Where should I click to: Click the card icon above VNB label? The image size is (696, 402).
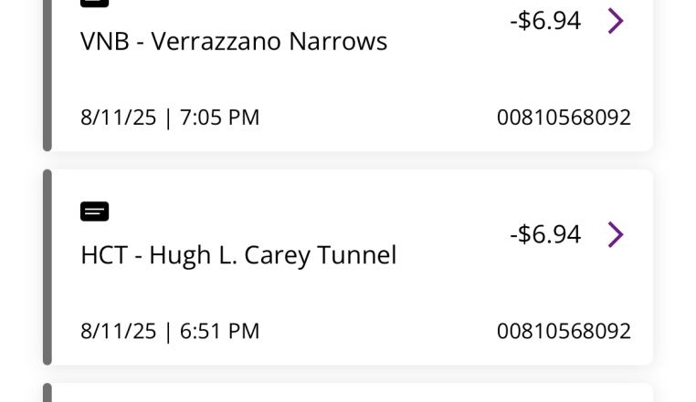[94, 3]
